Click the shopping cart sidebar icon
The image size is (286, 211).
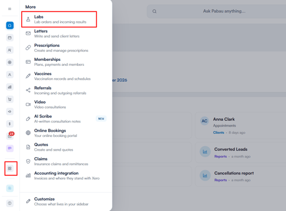point(10,100)
